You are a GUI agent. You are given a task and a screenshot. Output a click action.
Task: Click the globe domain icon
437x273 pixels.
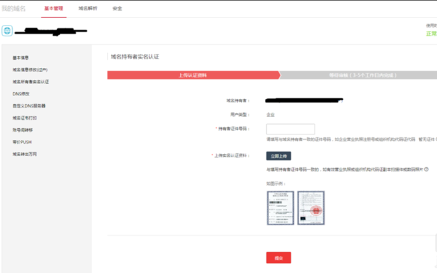click(x=7, y=31)
